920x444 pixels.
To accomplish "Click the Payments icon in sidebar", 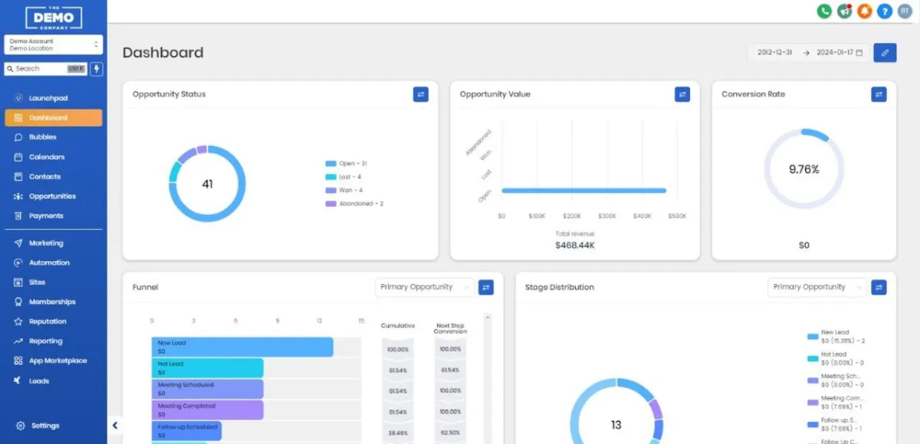I will point(18,216).
